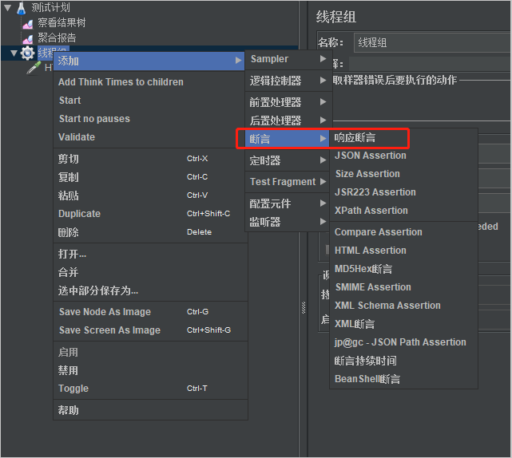Choose 剪切 menu entry
Image resolution: width=512 pixels, height=458 pixels.
(x=150, y=159)
